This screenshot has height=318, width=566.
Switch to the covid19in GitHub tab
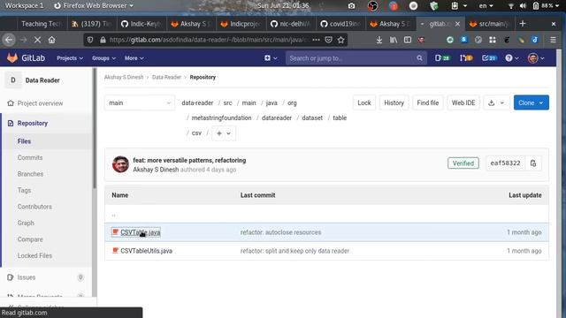coord(340,24)
